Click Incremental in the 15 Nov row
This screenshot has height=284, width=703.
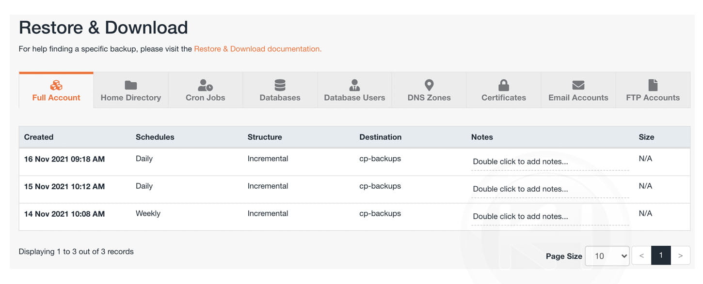pyautogui.click(x=268, y=186)
